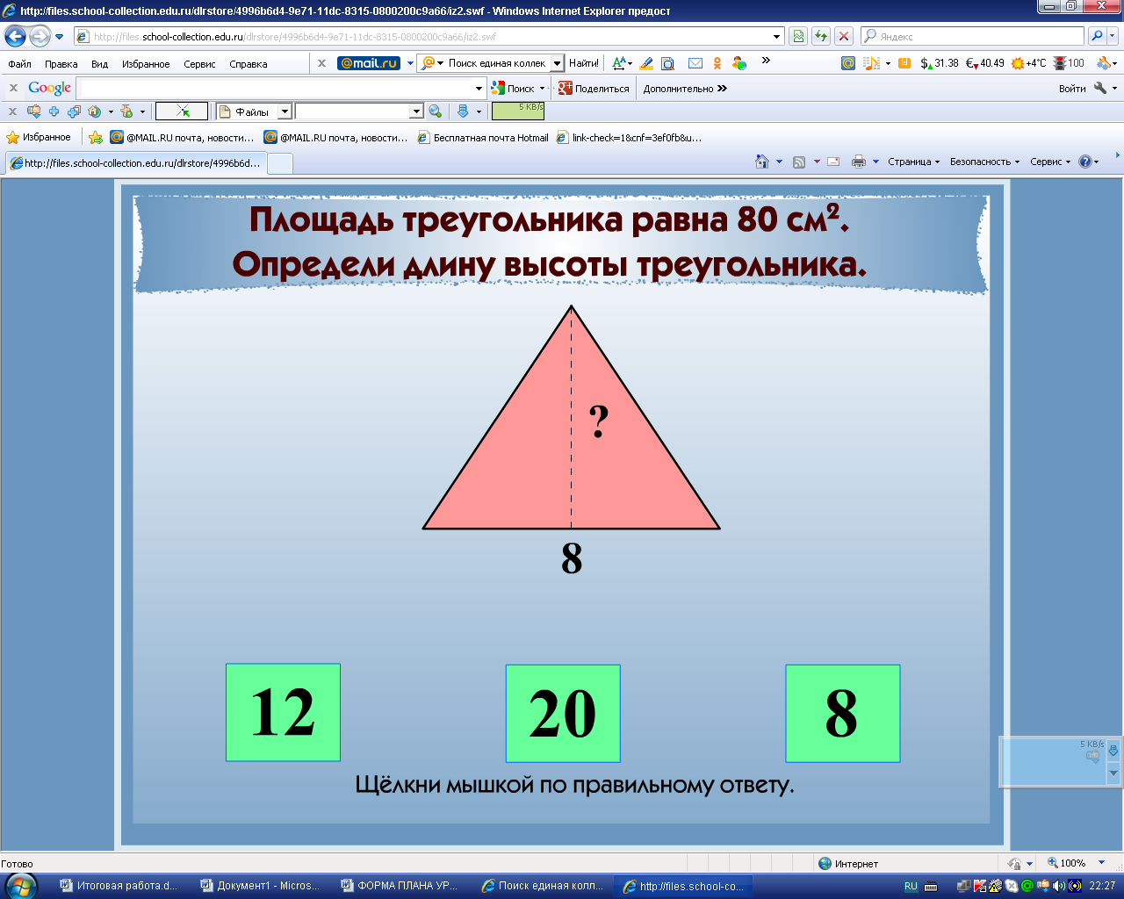Viewport: 1124px width, 899px height.
Task: Open the Help question mark icon
Action: tap(1085, 162)
